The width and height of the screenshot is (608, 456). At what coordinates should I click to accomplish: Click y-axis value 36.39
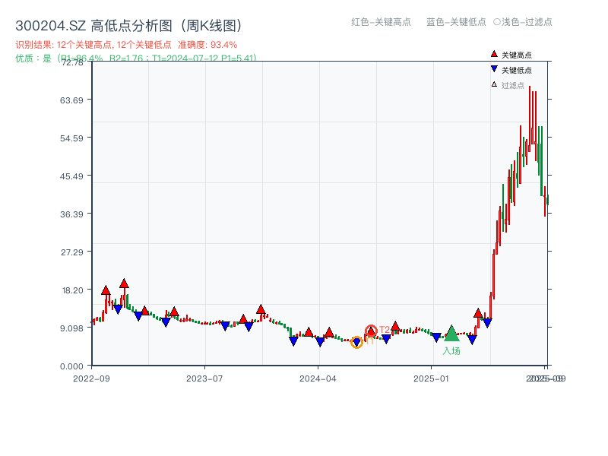tap(71, 214)
